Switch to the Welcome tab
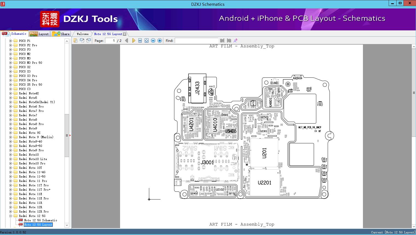Screen dimensions: 416x235 click(x=83, y=34)
